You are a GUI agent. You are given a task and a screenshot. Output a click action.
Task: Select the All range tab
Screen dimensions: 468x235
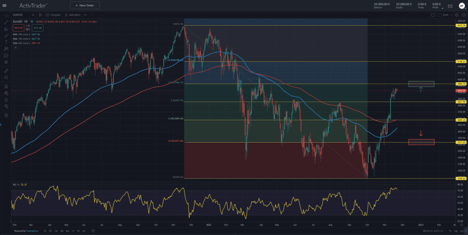84,231
